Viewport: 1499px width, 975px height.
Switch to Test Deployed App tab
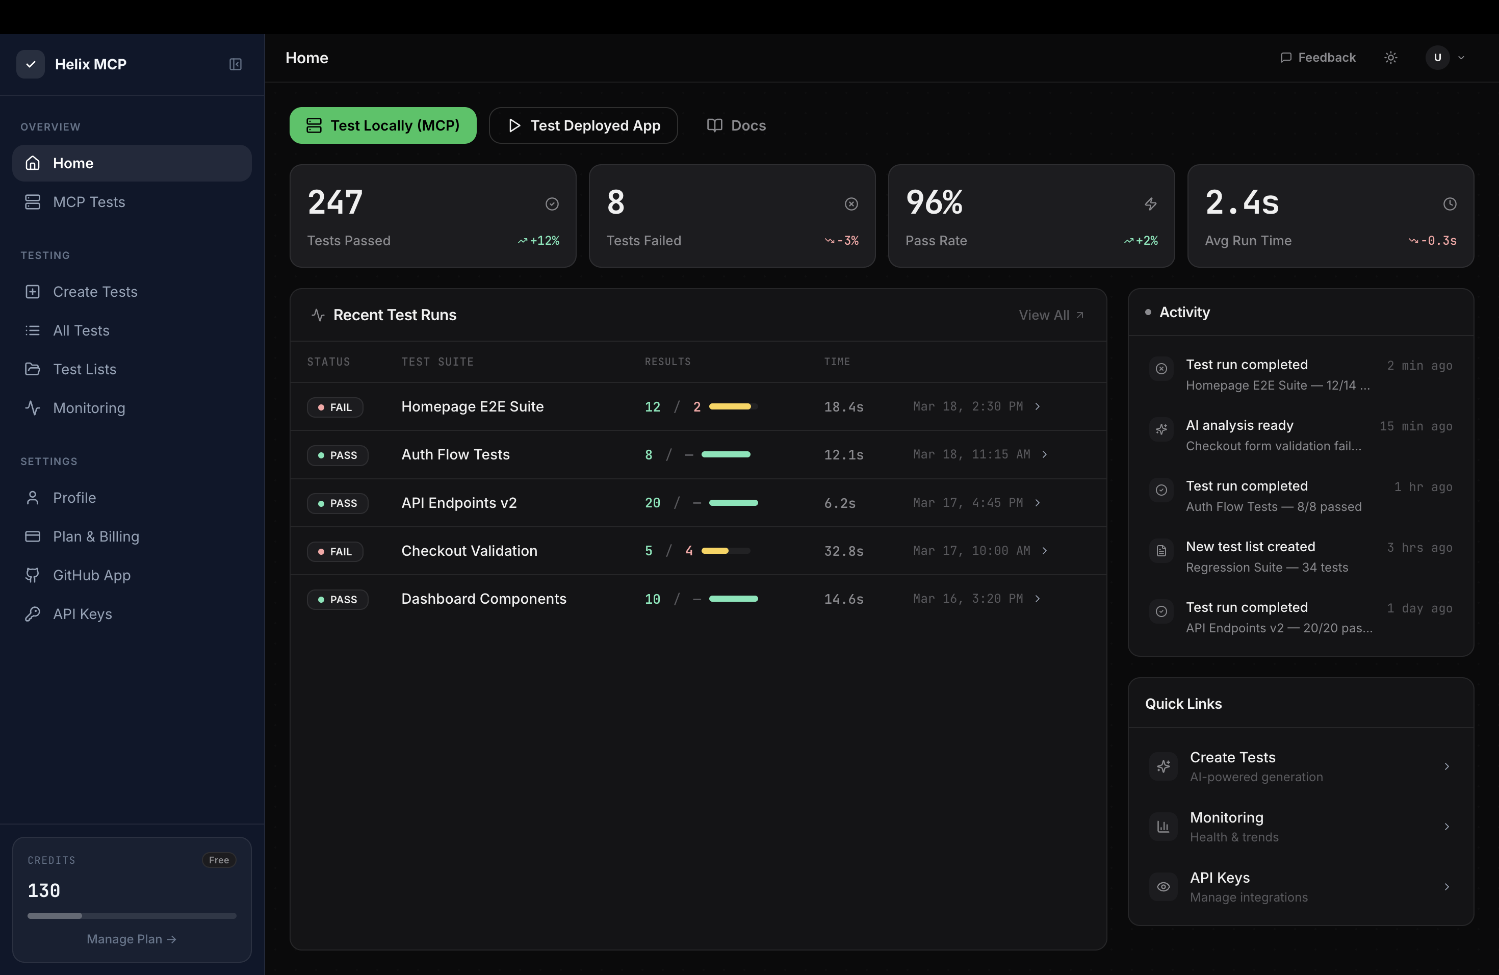pyautogui.click(x=583, y=125)
